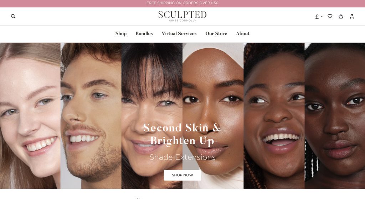365x199 pixels.
Task: Open the search magnifier icon
Action: (13, 16)
